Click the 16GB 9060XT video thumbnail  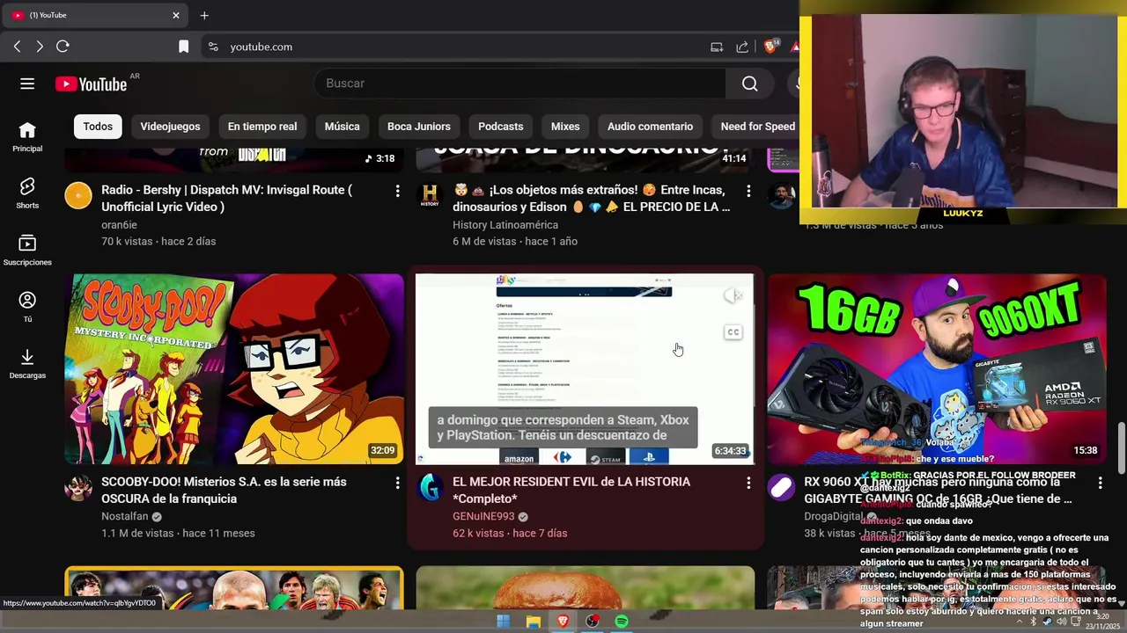pos(937,368)
